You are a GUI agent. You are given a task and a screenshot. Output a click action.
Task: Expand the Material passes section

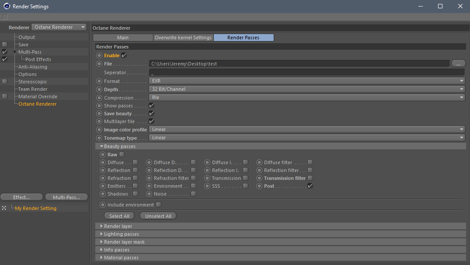101,257
